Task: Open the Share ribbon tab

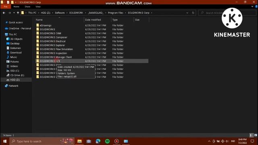Action: (27, 6)
